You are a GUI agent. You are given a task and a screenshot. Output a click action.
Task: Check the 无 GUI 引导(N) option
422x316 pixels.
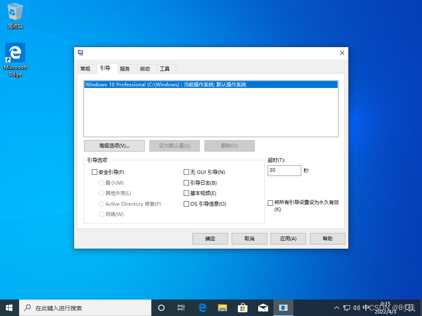point(186,172)
